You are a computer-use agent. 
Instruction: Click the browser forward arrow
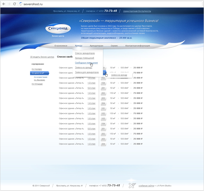[9, 4]
